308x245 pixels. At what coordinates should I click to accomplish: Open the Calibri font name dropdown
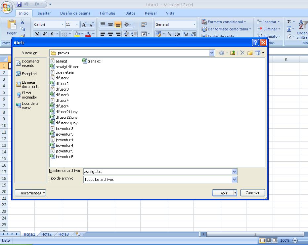coord(63,24)
